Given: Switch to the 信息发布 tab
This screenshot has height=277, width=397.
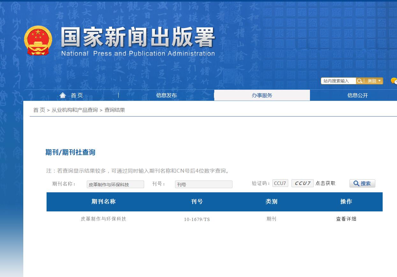Looking at the screenshot, I should tap(166, 95).
